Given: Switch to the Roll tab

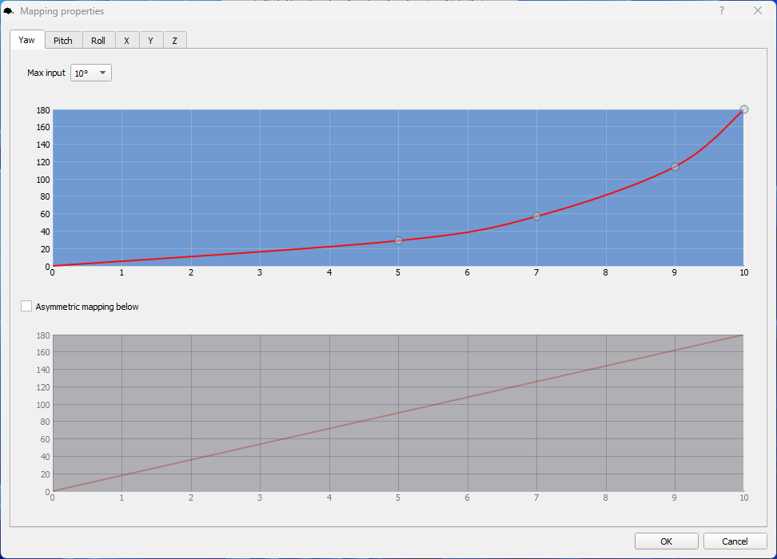Looking at the screenshot, I should (x=98, y=41).
